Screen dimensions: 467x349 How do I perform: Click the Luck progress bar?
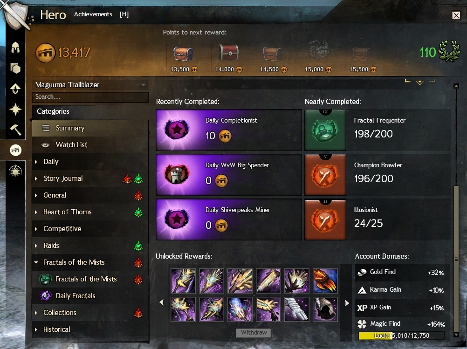(x=401, y=335)
